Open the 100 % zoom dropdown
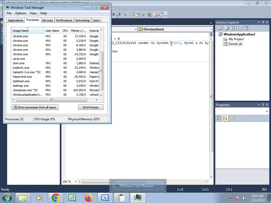The height and width of the screenshot is (203, 271). pyautogui.click(x=75, y=182)
